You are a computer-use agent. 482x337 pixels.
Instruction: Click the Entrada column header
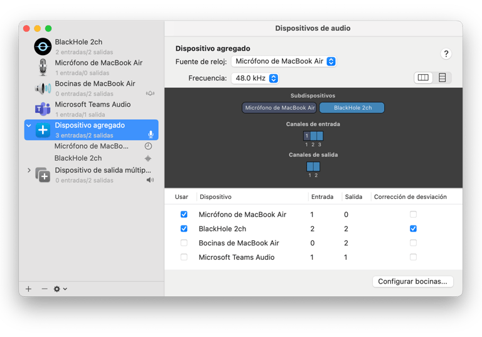322,197
